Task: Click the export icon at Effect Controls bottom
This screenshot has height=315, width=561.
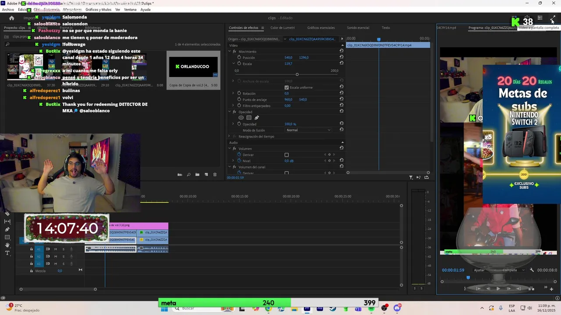Action: [426, 177]
